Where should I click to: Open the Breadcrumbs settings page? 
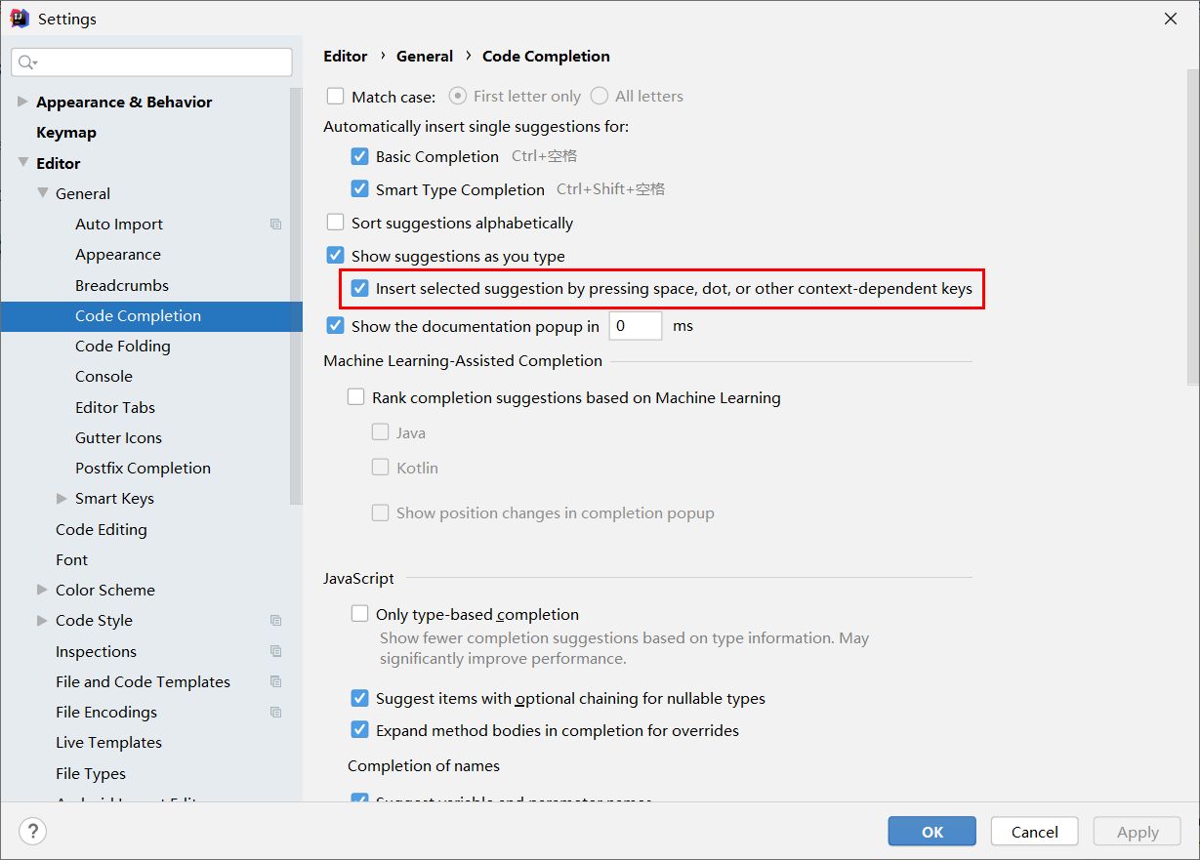(x=122, y=285)
